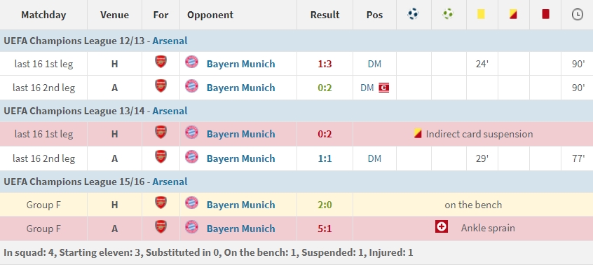Open Arsenal link in Champions League 15/16 heading
Screen dimensions: 593x265
[170, 182]
